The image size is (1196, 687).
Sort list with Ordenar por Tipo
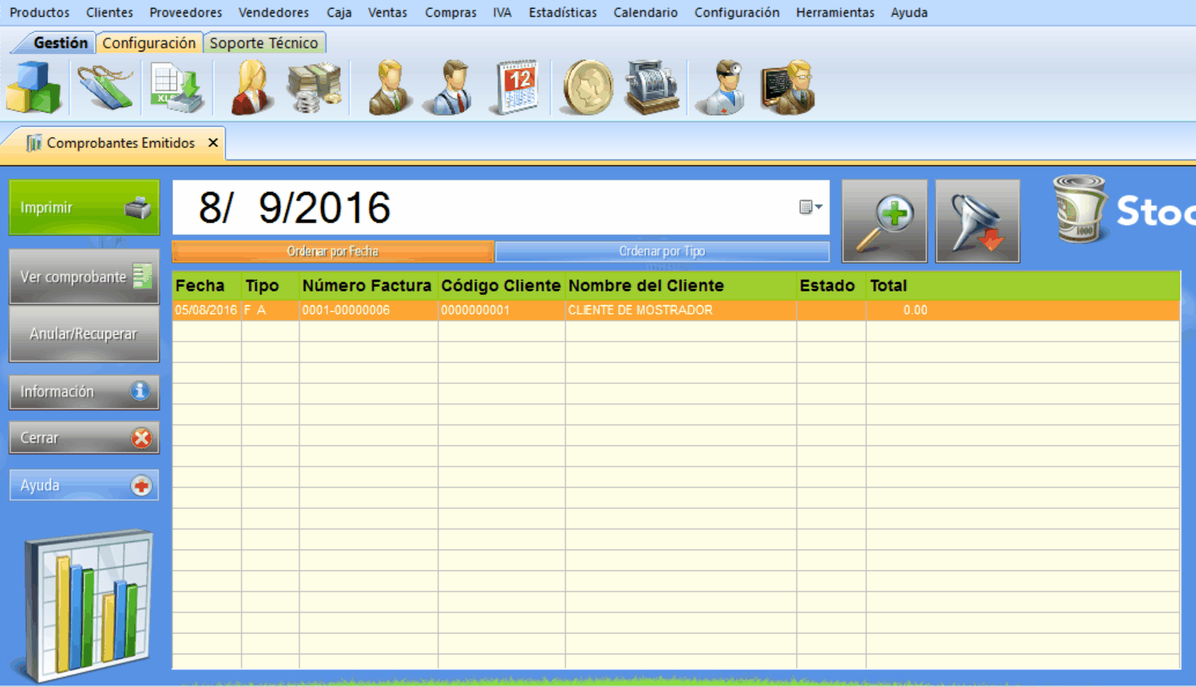click(662, 251)
